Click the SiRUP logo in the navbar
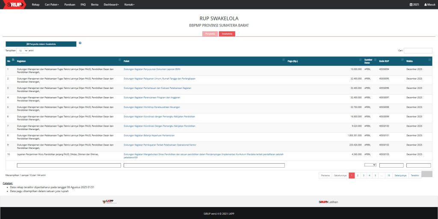 click(13, 4)
